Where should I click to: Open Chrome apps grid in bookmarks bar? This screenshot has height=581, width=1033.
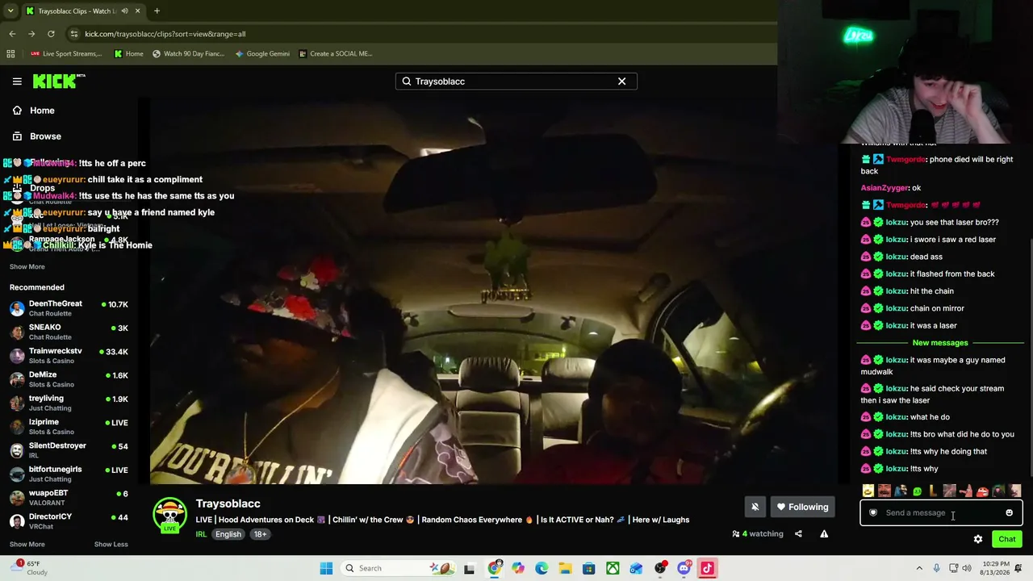[10, 54]
